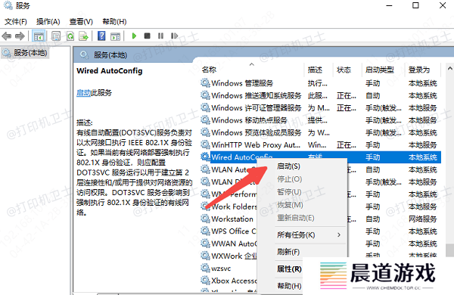Toggle the action pane toolbar icon
Viewport: 454px width, 295px height.
click(115, 36)
